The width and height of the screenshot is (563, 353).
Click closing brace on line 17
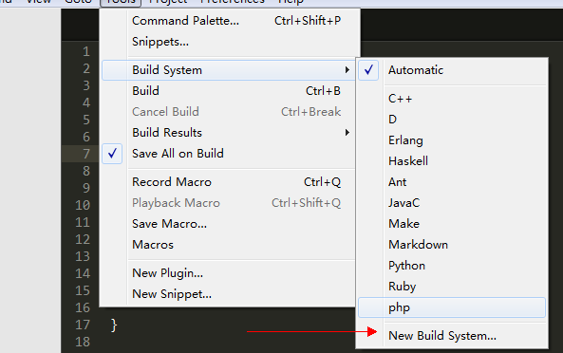[114, 325]
